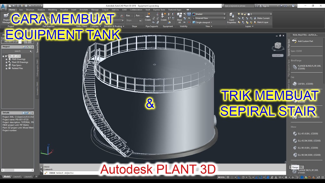325x183 pixels.
Task: Click the Make Current layer button
Action: pyautogui.click(x=261, y=18)
